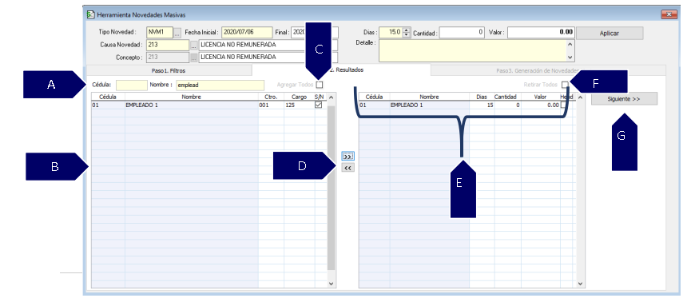Click cédula cell 01 in left grid

coord(108,105)
